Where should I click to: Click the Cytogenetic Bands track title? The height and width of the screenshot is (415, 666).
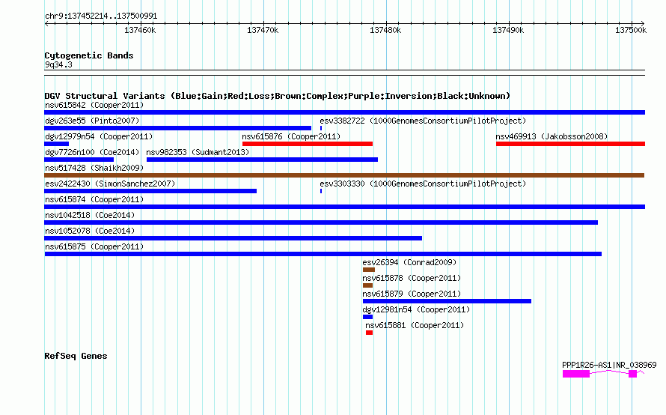pyautogui.click(x=89, y=55)
